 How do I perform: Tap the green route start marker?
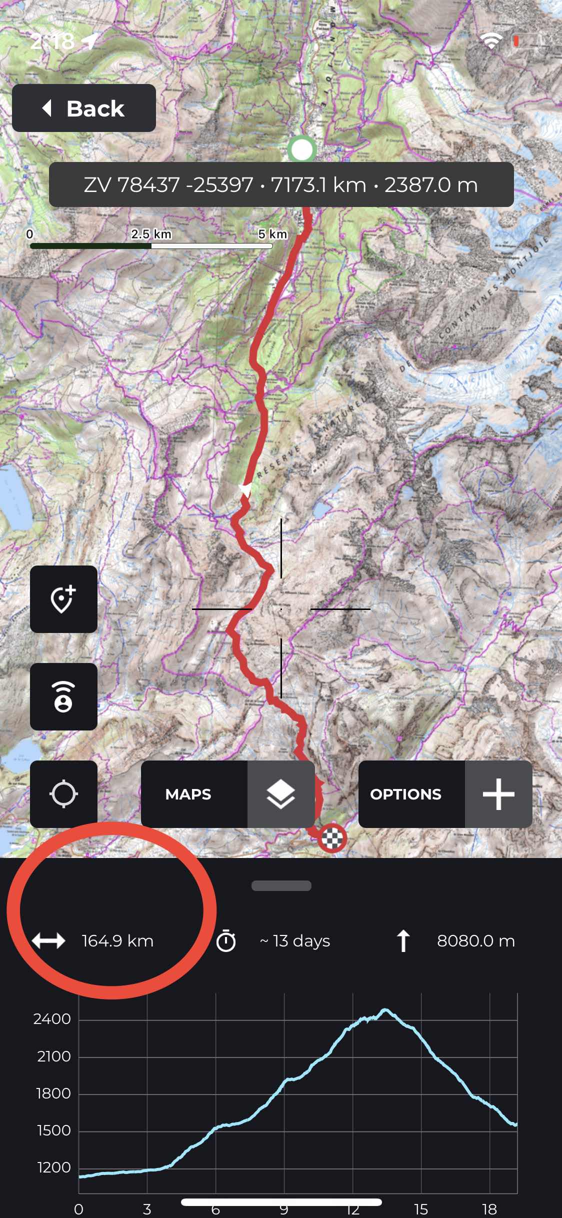(x=301, y=149)
